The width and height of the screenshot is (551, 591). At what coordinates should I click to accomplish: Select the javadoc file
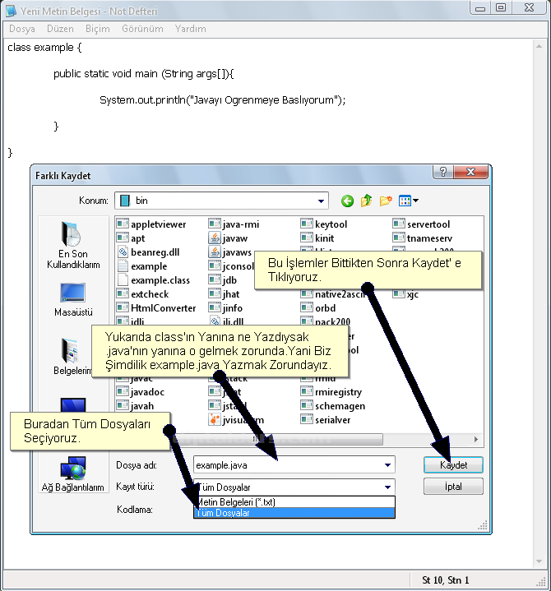pyautogui.click(x=141, y=392)
